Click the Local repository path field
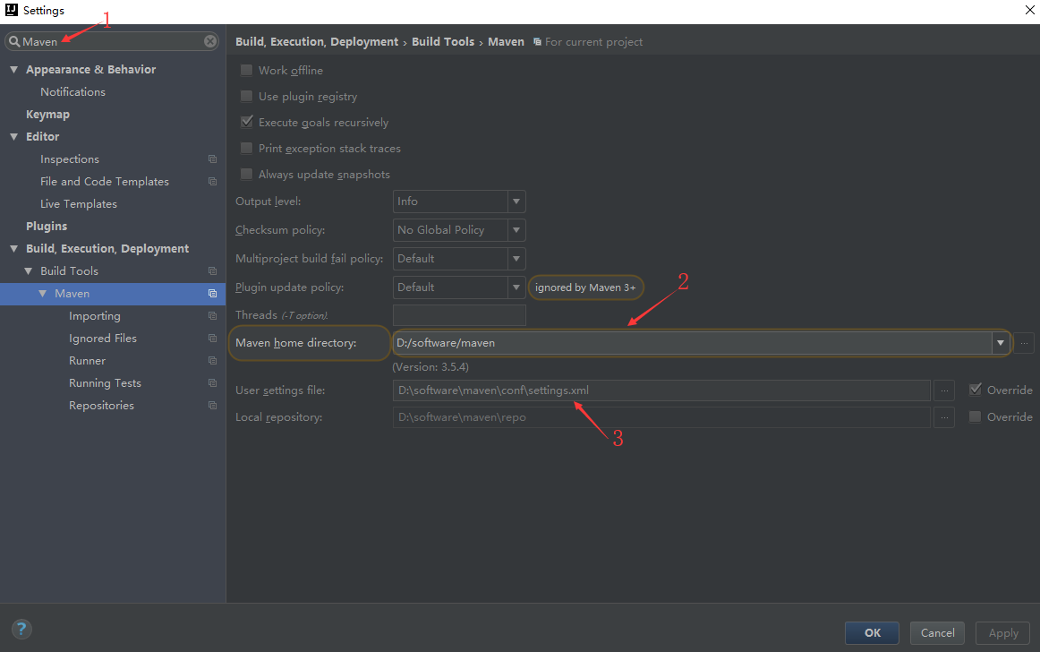The width and height of the screenshot is (1040, 652). coord(661,417)
